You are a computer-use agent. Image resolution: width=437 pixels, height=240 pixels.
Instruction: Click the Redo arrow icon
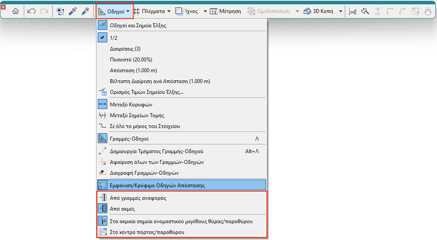coord(44,11)
